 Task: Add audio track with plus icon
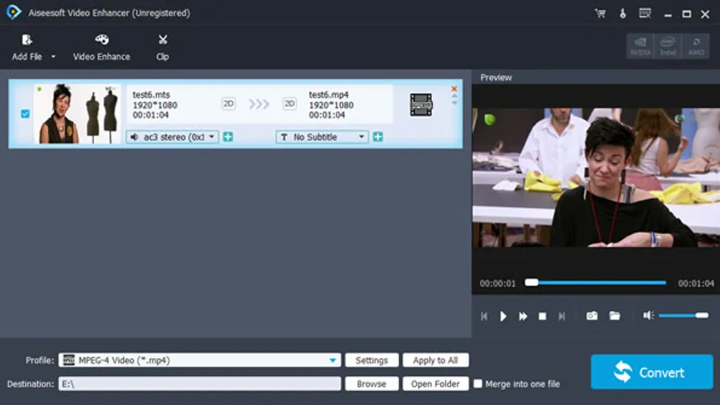pyautogui.click(x=228, y=137)
